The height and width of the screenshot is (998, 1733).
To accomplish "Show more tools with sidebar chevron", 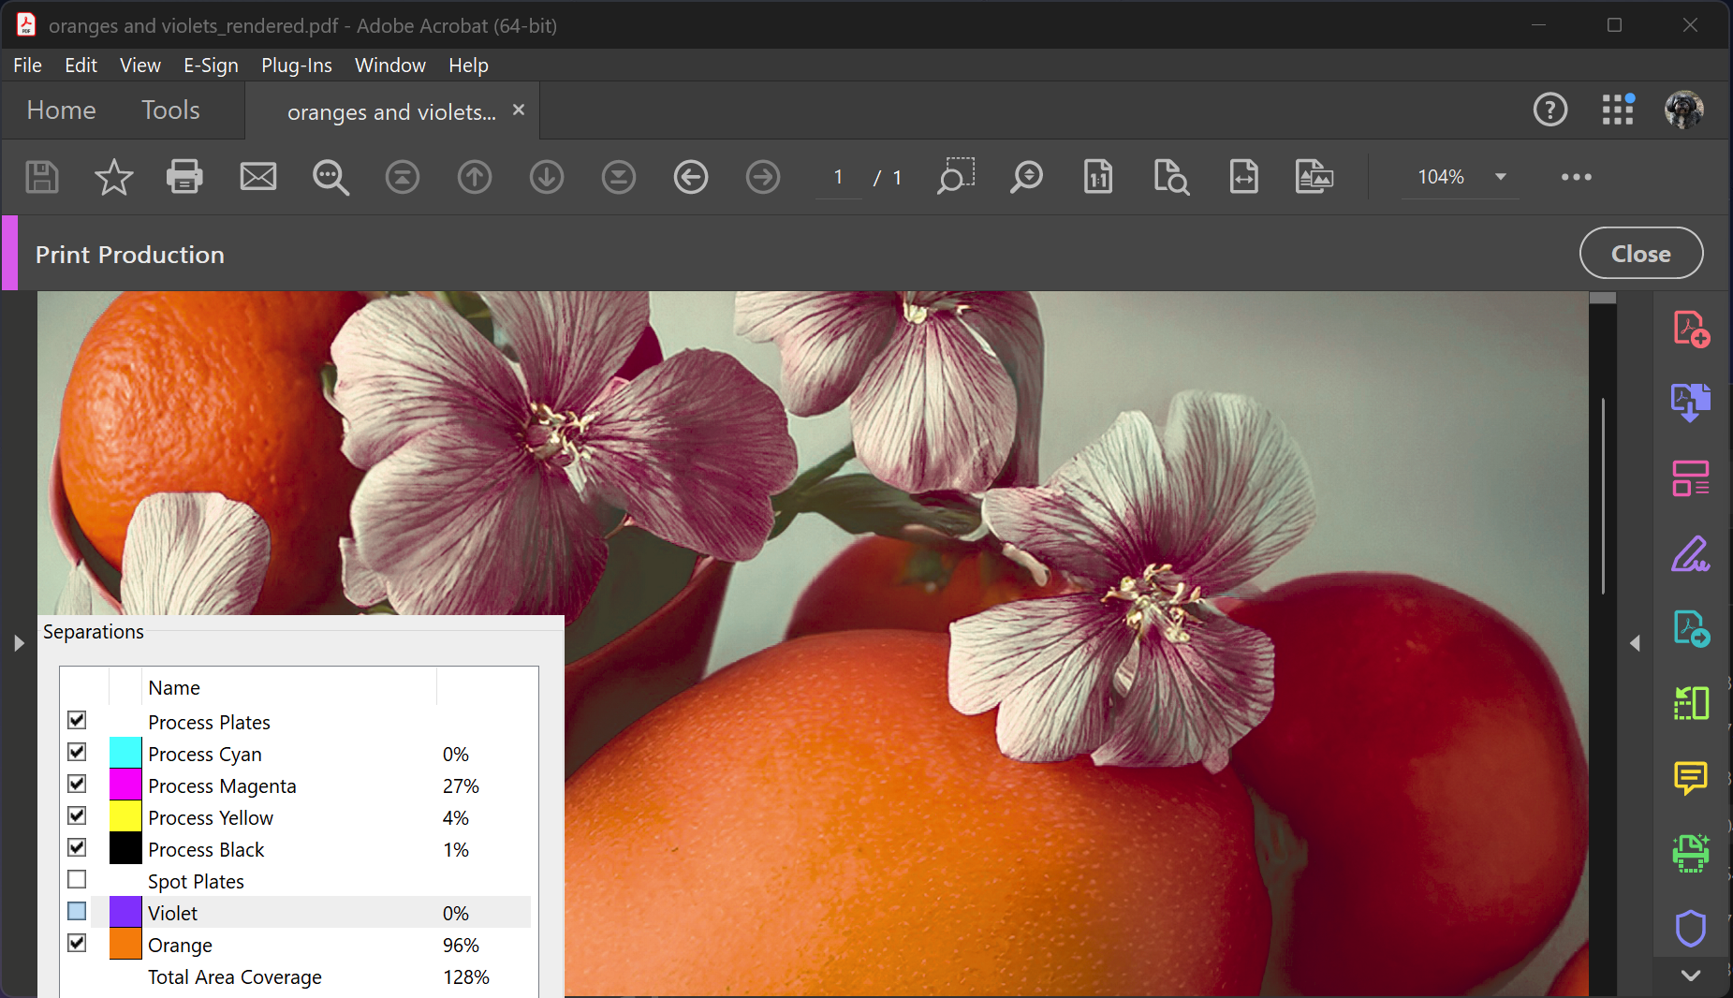I will pyautogui.click(x=1691, y=976).
